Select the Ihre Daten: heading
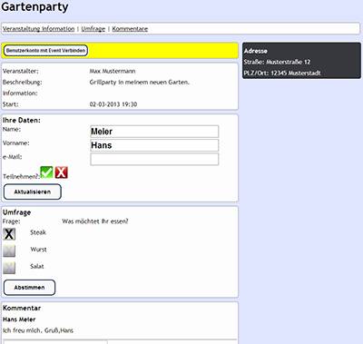 (22, 121)
